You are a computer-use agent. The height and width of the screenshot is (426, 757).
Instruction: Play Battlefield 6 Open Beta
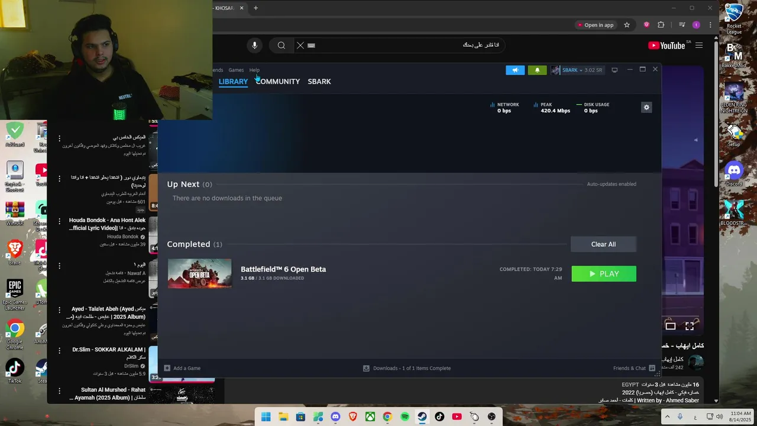coord(604,274)
